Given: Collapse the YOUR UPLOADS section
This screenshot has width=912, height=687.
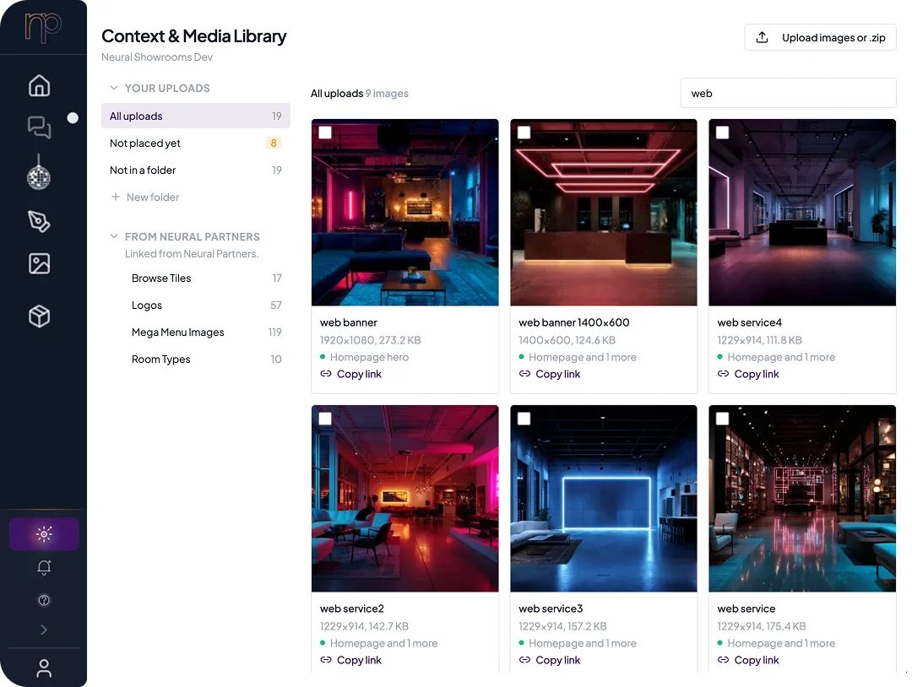Looking at the screenshot, I should point(114,88).
